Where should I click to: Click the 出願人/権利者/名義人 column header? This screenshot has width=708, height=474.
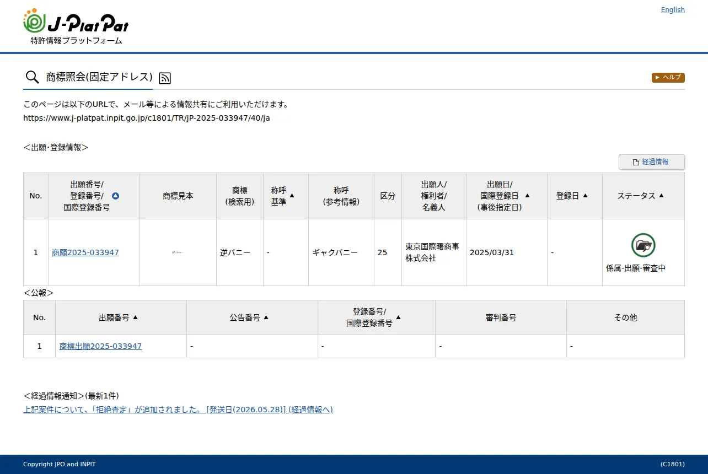click(434, 196)
